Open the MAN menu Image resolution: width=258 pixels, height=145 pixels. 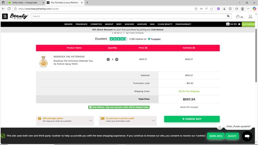coord(152,24)
